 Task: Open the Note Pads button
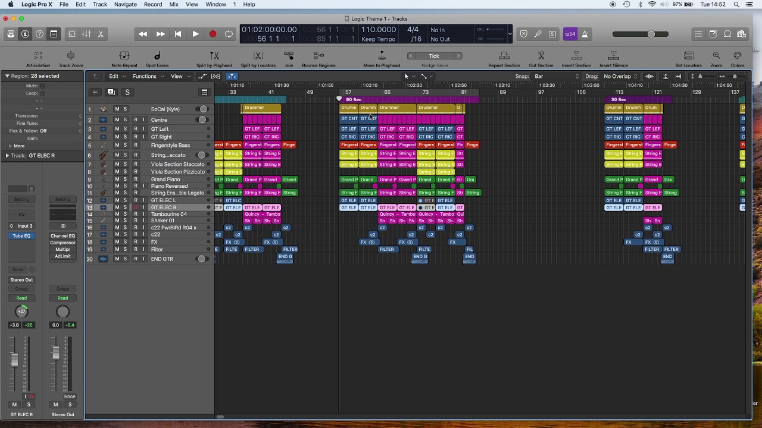point(713,34)
